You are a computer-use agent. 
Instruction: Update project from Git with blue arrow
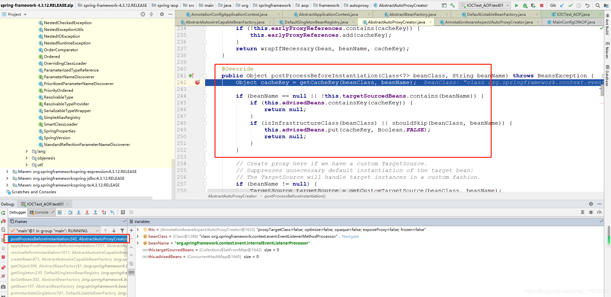tap(562, 5)
